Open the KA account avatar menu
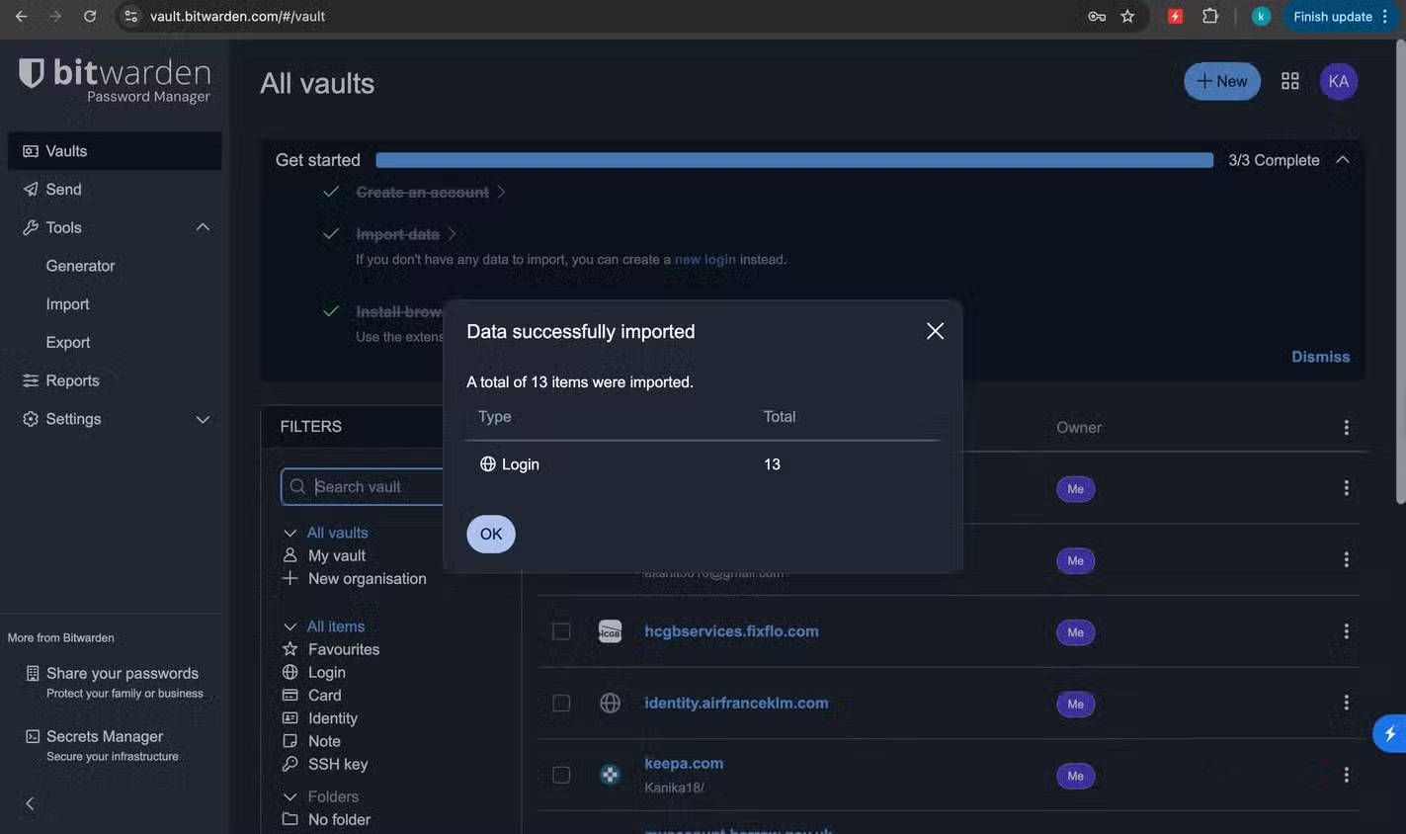This screenshot has height=834, width=1406. pyautogui.click(x=1339, y=81)
